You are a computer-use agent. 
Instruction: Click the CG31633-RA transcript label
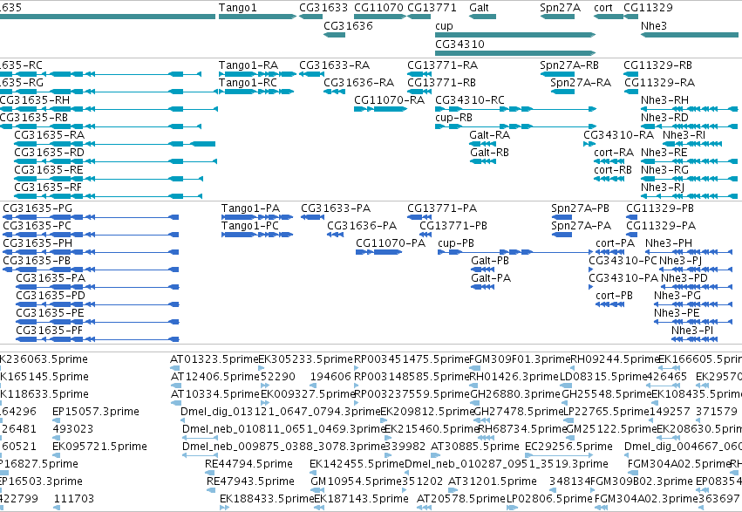point(334,65)
